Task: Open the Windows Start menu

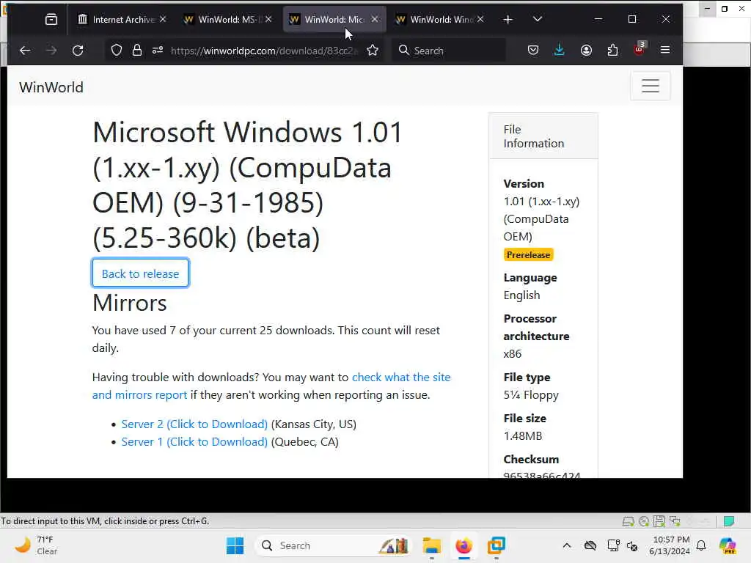Action: tap(235, 545)
